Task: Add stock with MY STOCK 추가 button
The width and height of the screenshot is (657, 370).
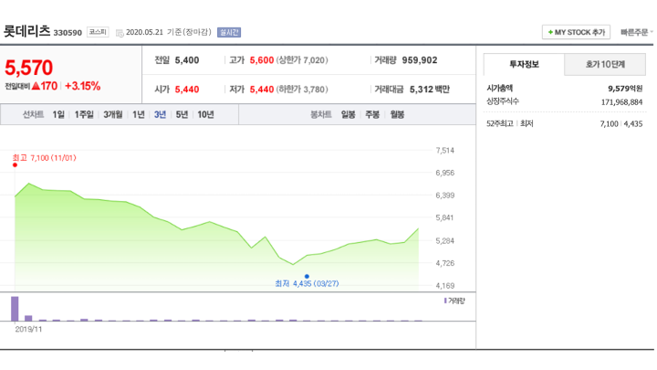Action: (x=576, y=32)
